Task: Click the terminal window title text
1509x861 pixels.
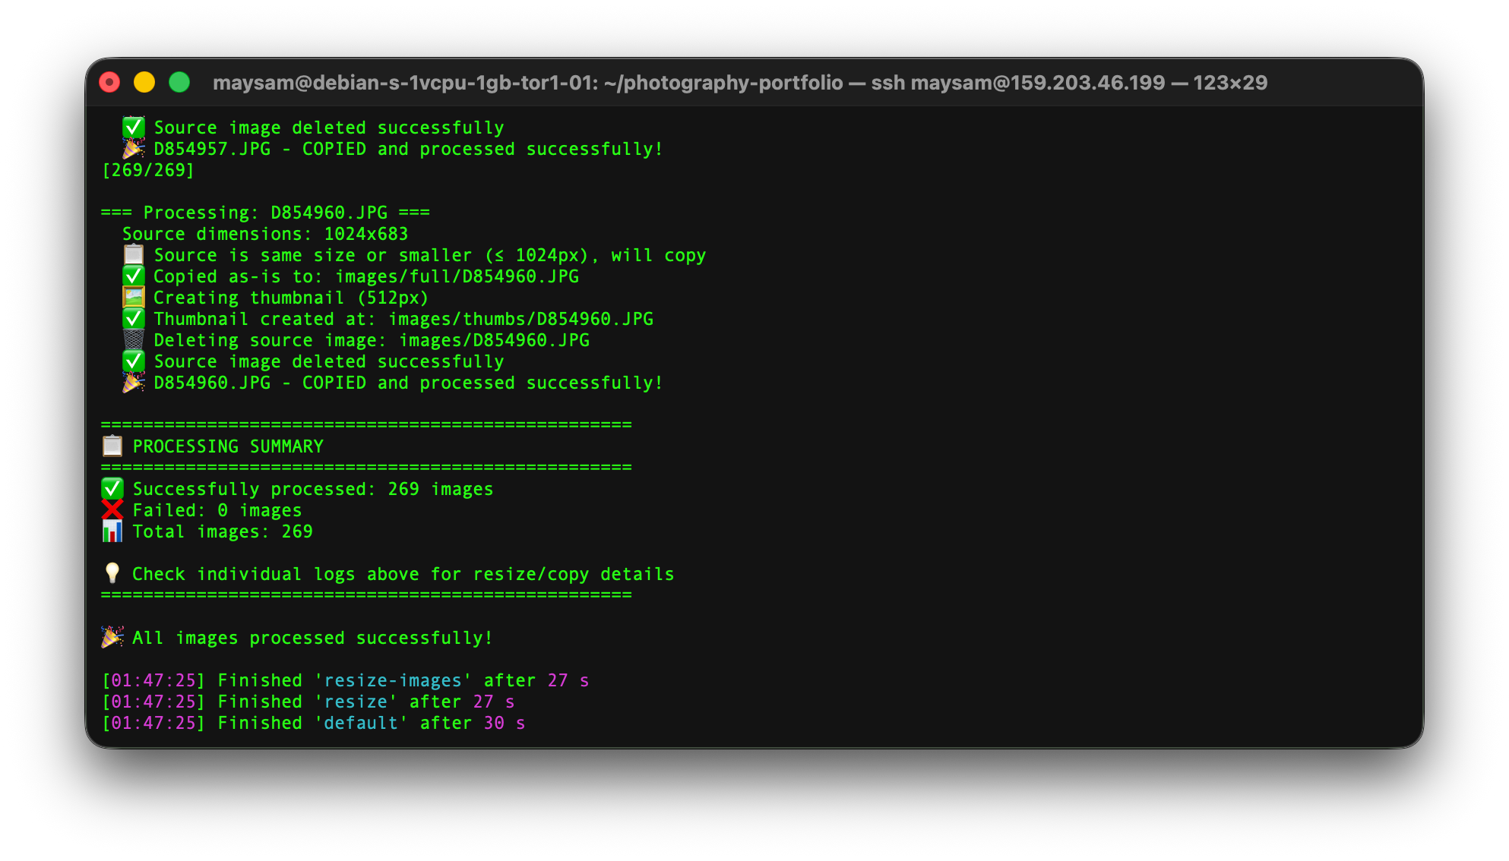Action: point(739,83)
